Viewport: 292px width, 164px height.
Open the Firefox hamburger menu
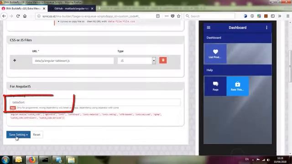[x=288, y=16]
